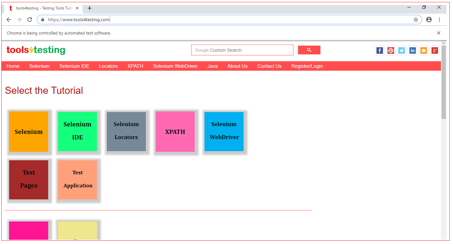Reload the page with refresh icon
Viewport: 453px width, 244px height.
click(x=30, y=20)
